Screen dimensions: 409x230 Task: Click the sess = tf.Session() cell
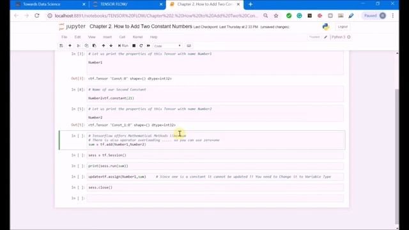(x=215, y=155)
